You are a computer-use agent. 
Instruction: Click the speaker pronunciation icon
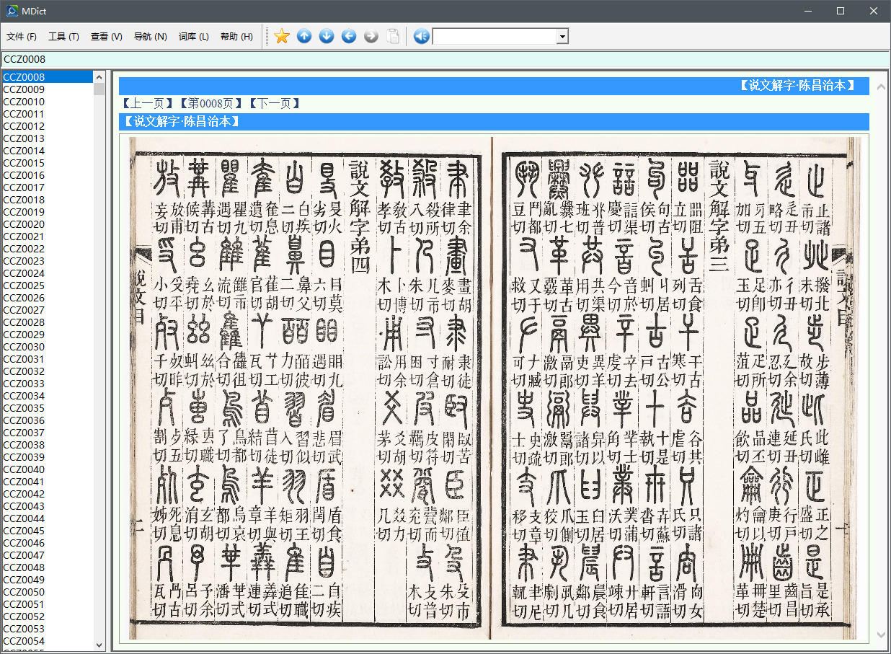pyautogui.click(x=422, y=36)
